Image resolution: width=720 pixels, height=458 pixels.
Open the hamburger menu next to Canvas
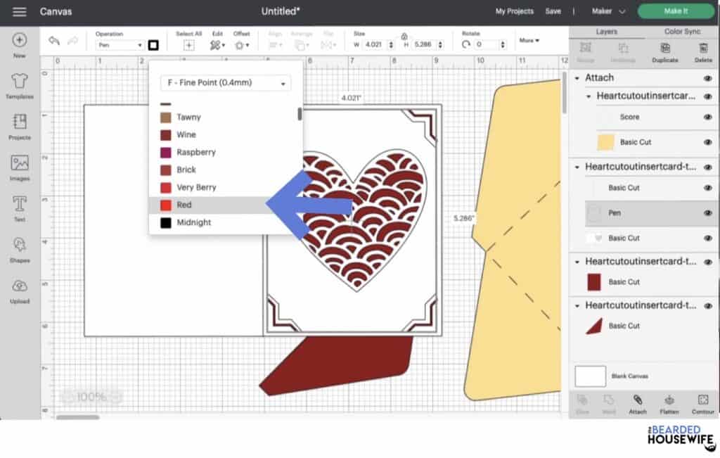tap(19, 11)
